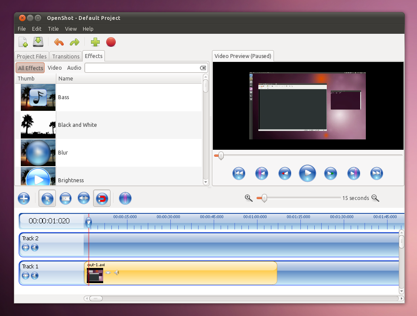417x316 pixels.
Task: Click the red Export Video button
Action: click(x=111, y=42)
